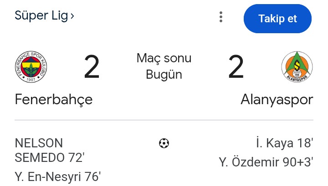
Task: Select the Alanyaspor team name
Action: tap(277, 99)
